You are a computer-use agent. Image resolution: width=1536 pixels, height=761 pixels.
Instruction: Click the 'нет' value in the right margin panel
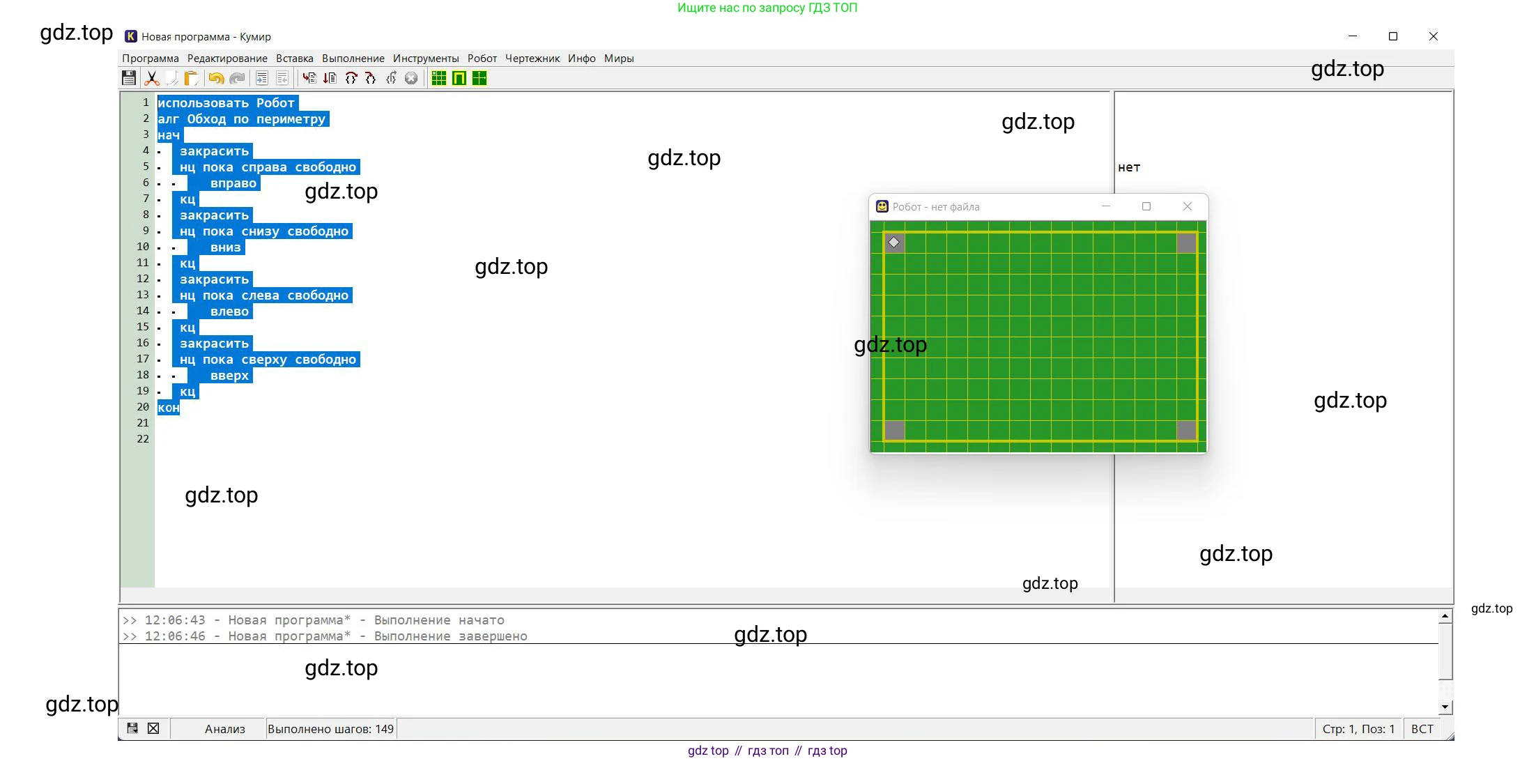[1129, 167]
